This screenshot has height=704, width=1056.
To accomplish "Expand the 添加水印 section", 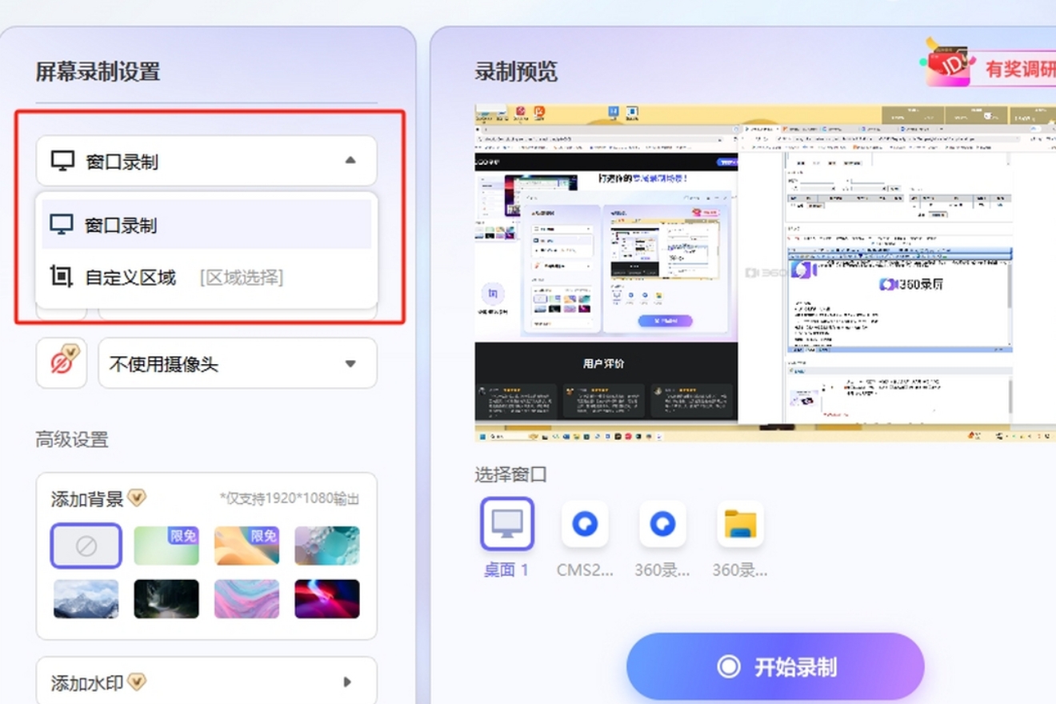I will click(x=347, y=682).
